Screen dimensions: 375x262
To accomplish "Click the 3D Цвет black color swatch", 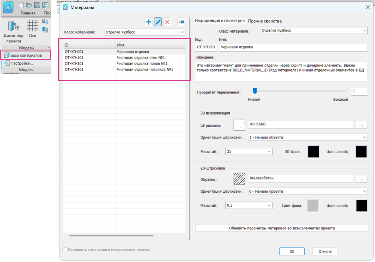I will point(313,151).
